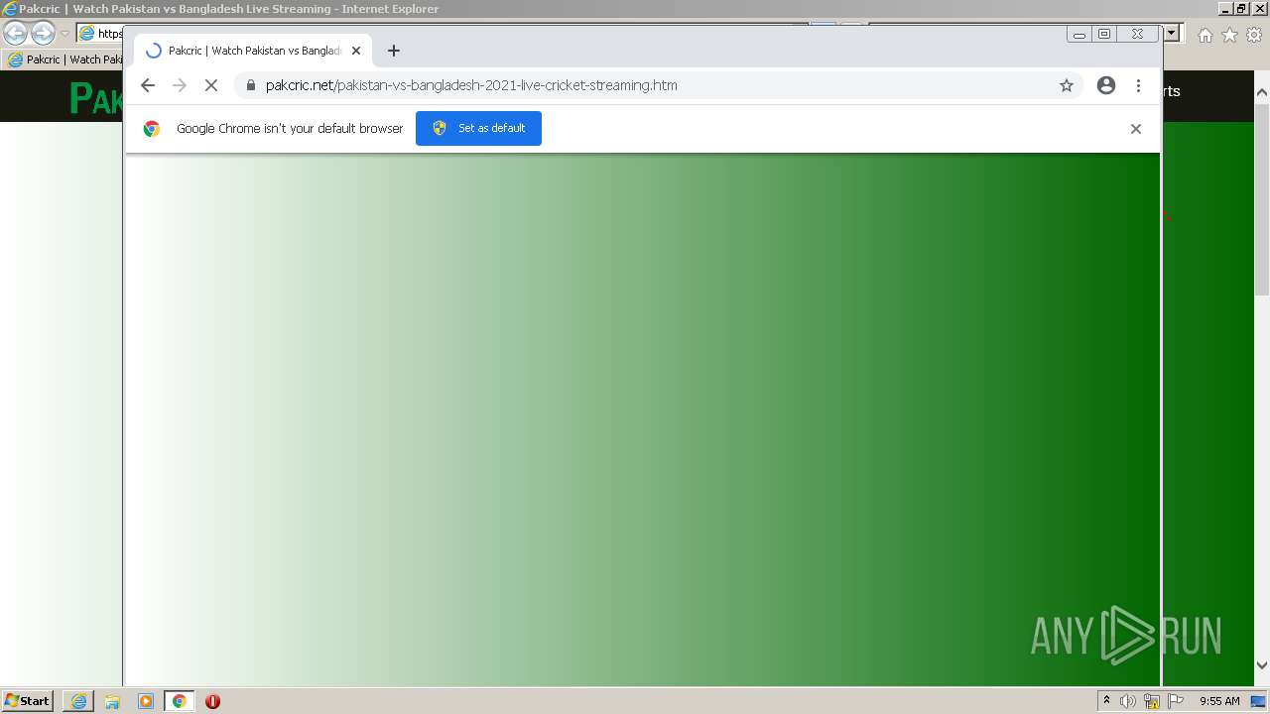Expand the Internet Explorer address bar dropdown arrow

click(1172, 33)
